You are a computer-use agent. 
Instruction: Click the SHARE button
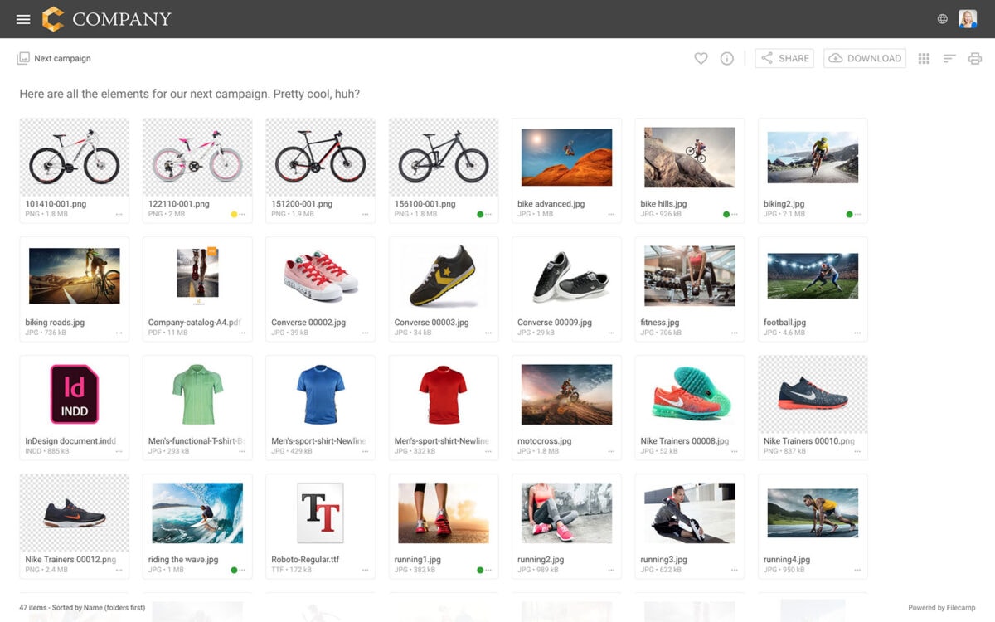pyautogui.click(x=784, y=58)
